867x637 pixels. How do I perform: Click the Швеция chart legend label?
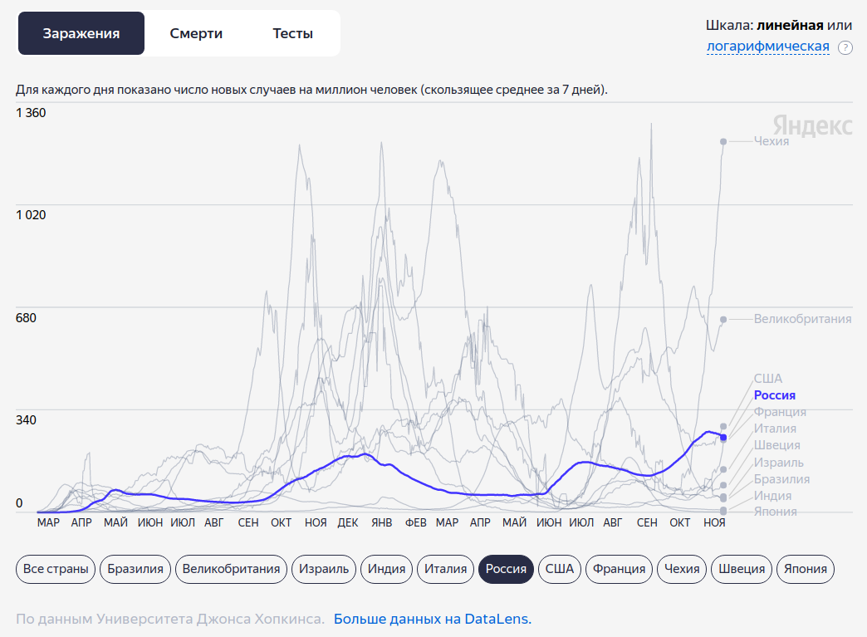[775, 445]
